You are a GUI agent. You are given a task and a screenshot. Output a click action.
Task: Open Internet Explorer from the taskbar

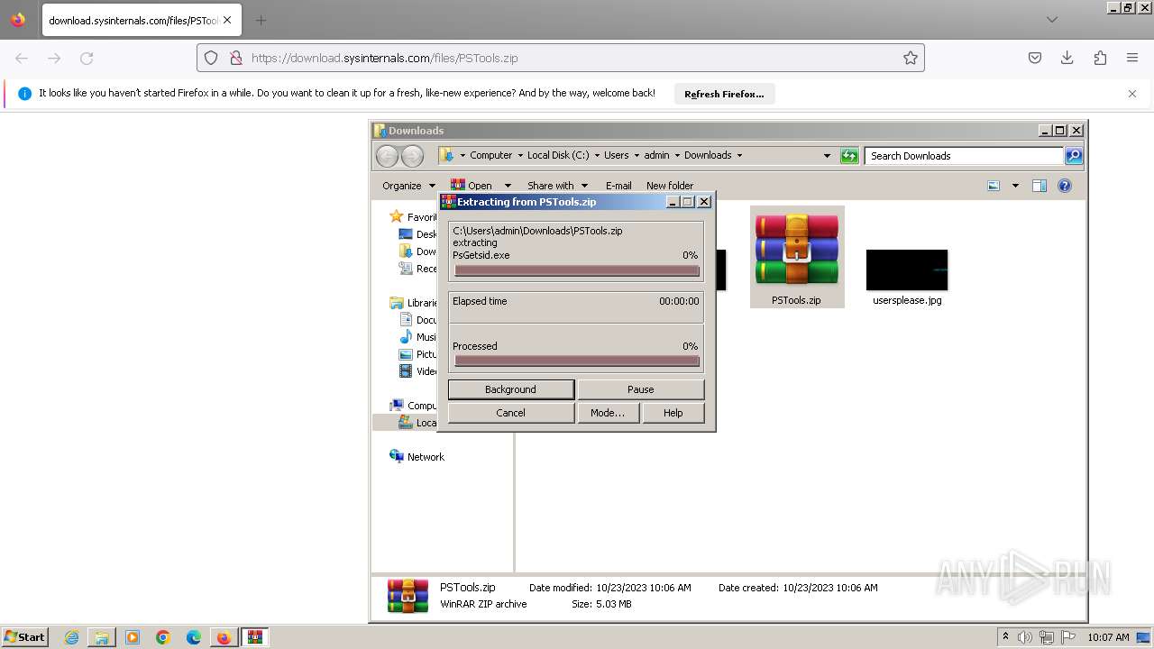(71, 637)
